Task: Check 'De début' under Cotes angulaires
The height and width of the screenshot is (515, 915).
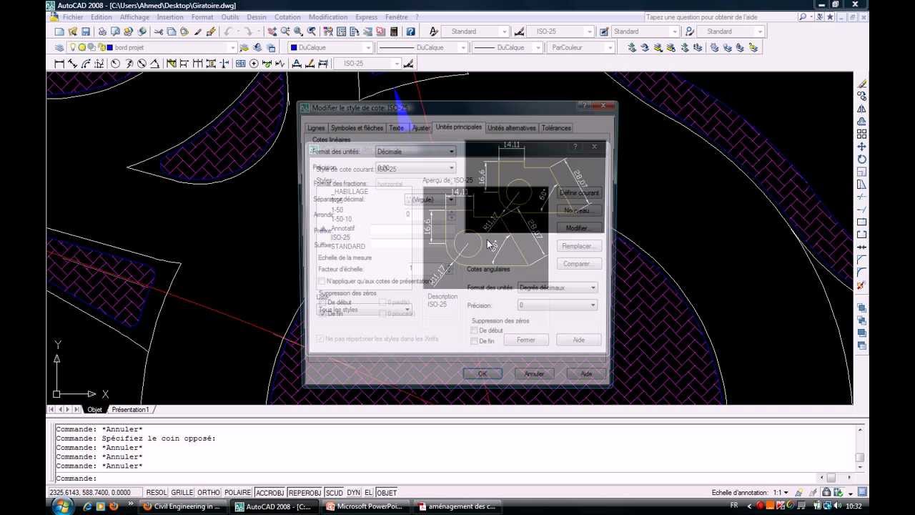Action: pos(474,331)
